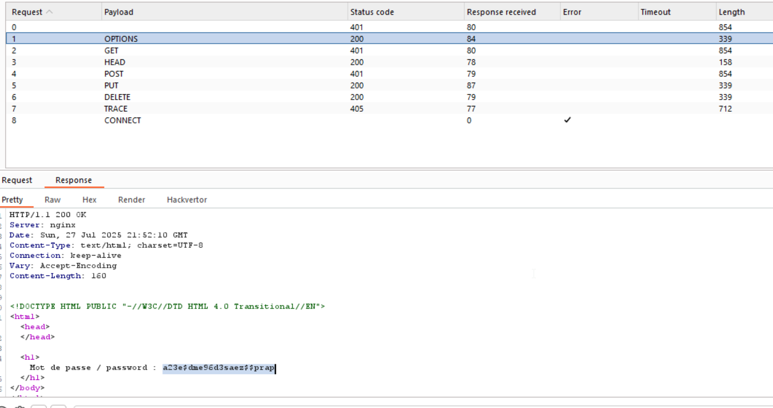This screenshot has height=408, width=773.
Task: Click the highlighted password text in response
Action: [x=218, y=368]
